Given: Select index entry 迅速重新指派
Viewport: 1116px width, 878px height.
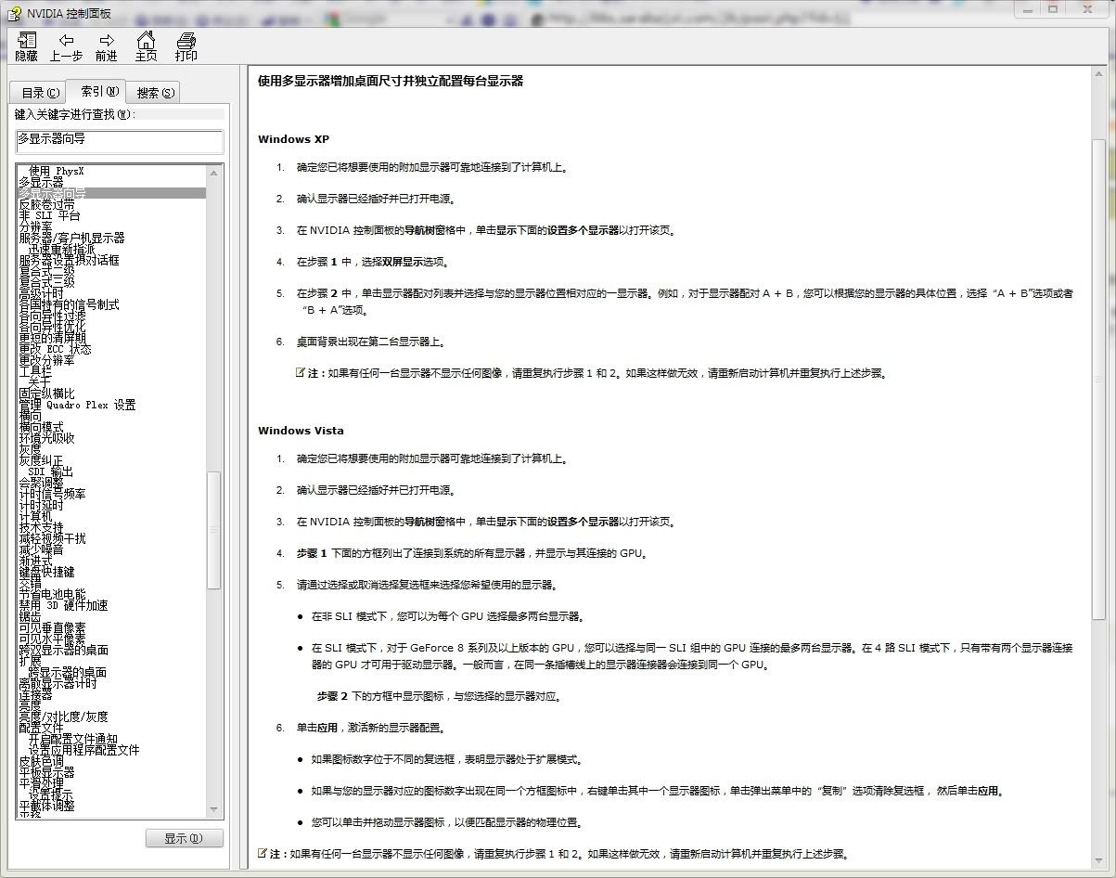Looking at the screenshot, I should 61,250.
